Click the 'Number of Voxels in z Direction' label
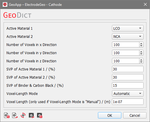Screen dimensions: 150x122 click(31, 61)
